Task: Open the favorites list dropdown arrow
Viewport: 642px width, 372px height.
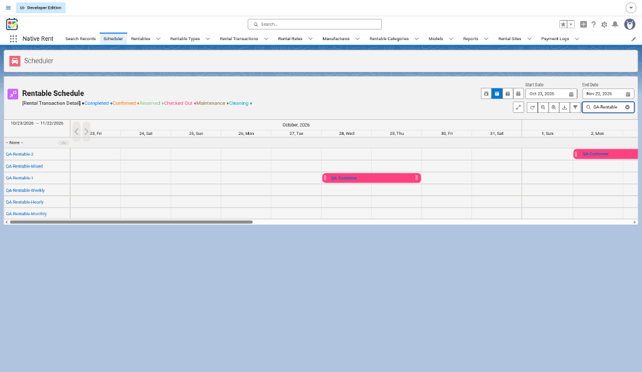Action: [x=571, y=24]
